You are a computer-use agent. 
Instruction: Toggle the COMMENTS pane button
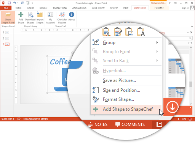coord(130,124)
